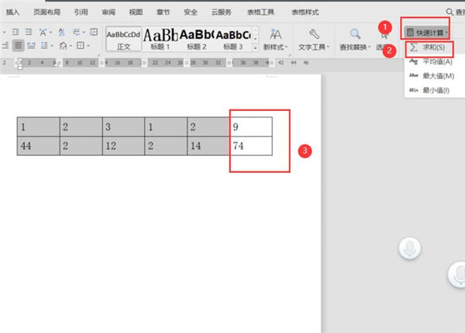Viewport: 465px width, 333px height.
Task: Click the table grid icon on the top row
Action: coord(94,32)
